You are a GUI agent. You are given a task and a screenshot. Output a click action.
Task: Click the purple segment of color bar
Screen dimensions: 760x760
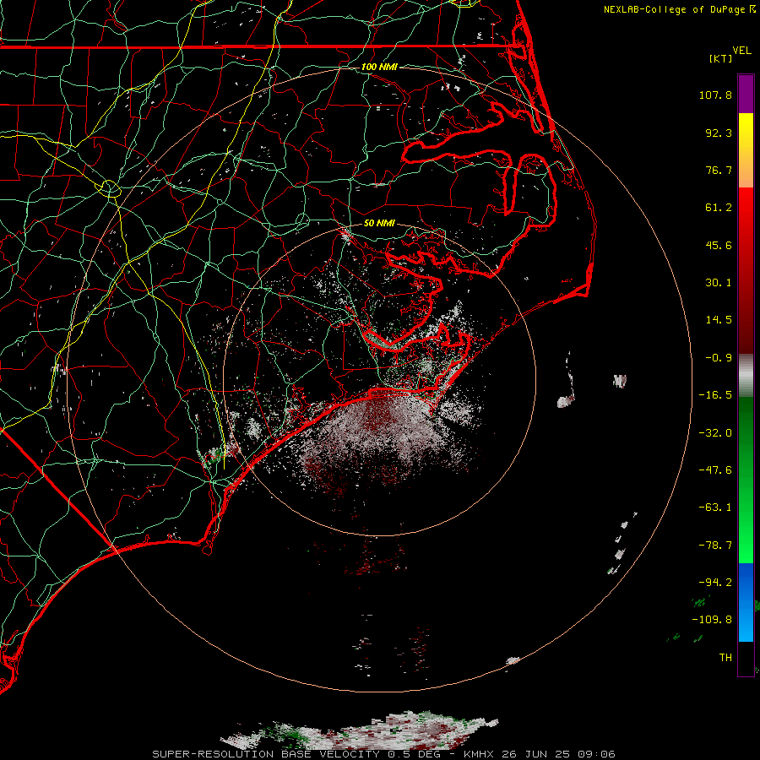(746, 94)
